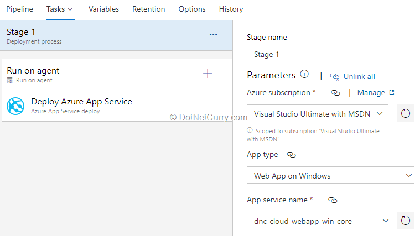The height and width of the screenshot is (236, 420).
Task: Open the Pipeline tab
Action: (x=19, y=9)
